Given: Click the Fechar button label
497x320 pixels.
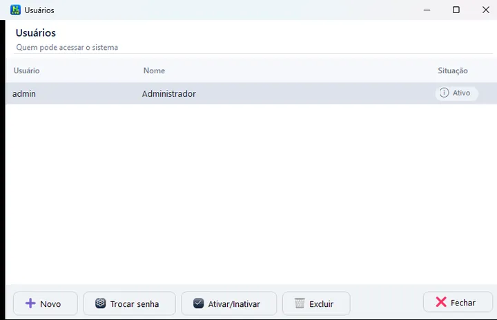Looking at the screenshot, I should pos(463,303).
